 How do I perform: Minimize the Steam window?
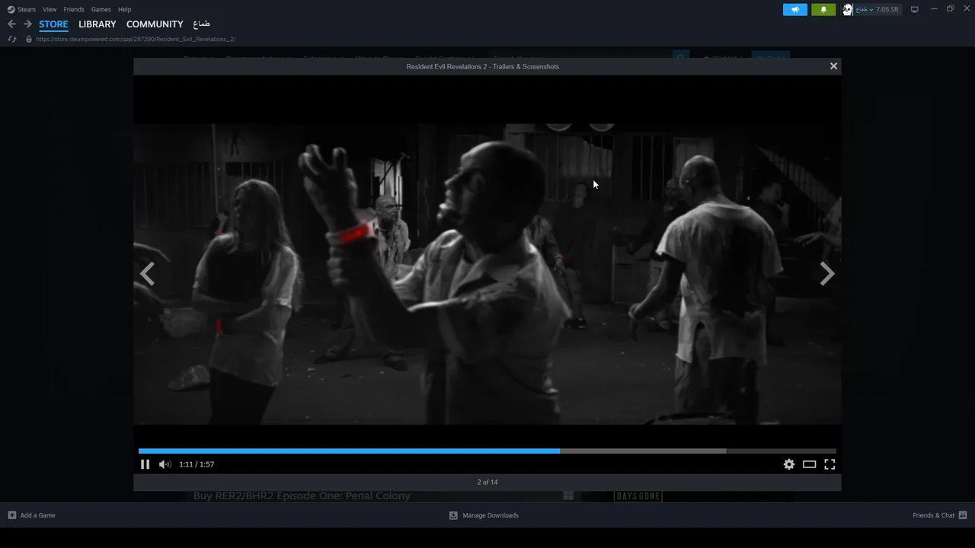pyautogui.click(x=934, y=9)
